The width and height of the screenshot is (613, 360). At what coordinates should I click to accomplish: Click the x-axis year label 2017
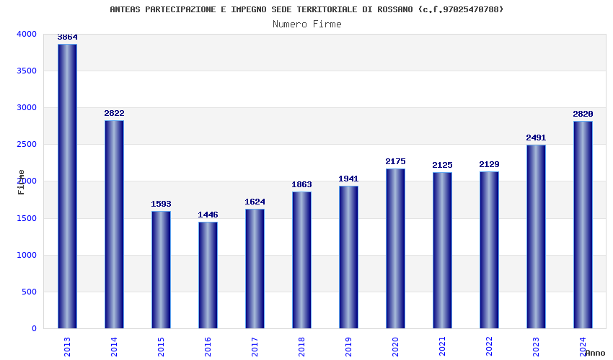click(255, 347)
